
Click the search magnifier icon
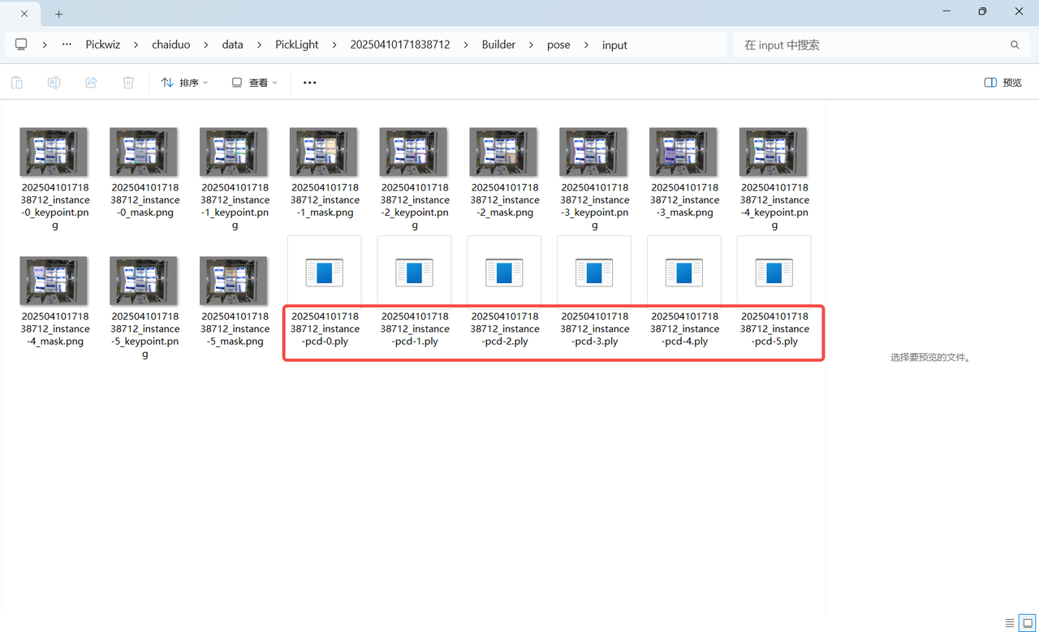point(1015,45)
